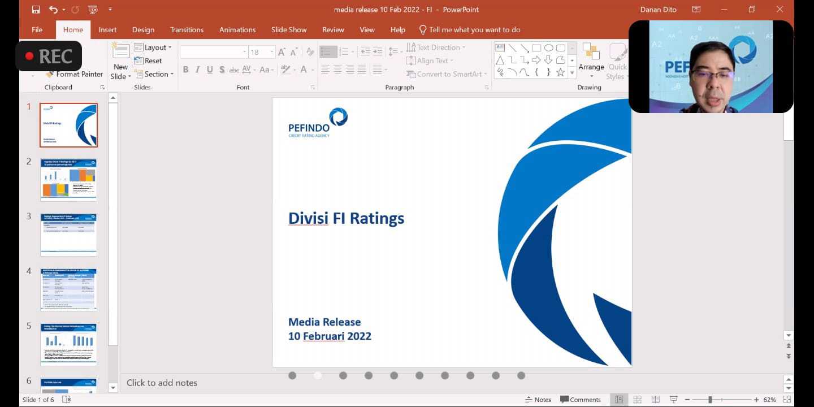Select the Rectangle shape
The width and height of the screenshot is (814, 407).
click(536, 48)
